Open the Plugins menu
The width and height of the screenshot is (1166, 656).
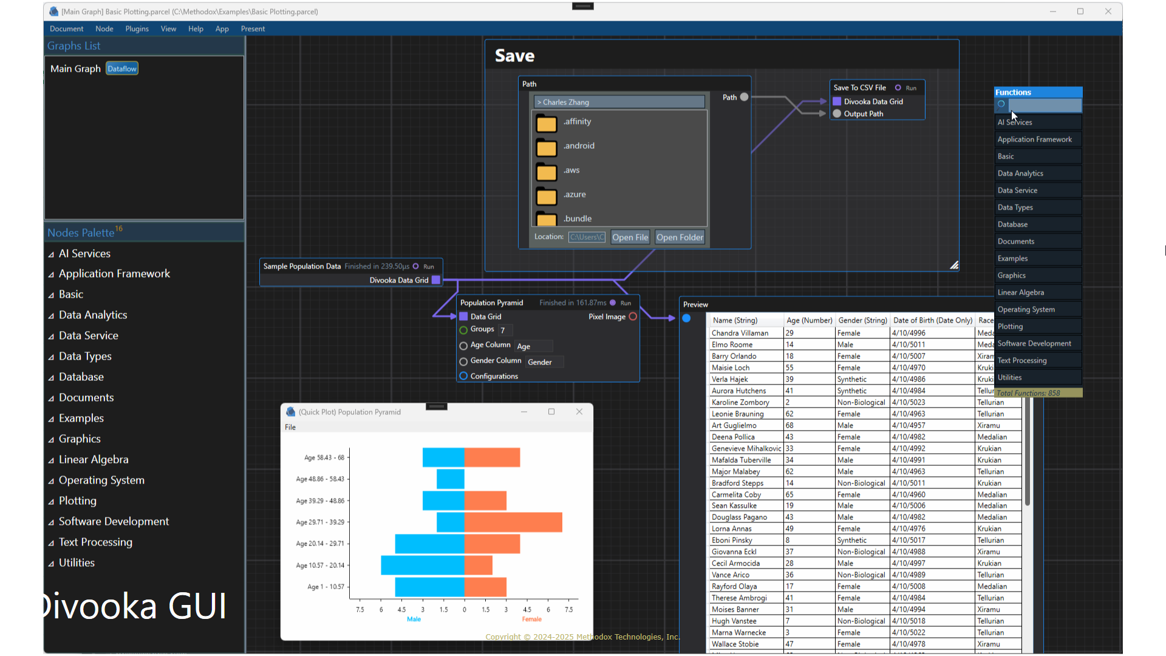click(137, 29)
